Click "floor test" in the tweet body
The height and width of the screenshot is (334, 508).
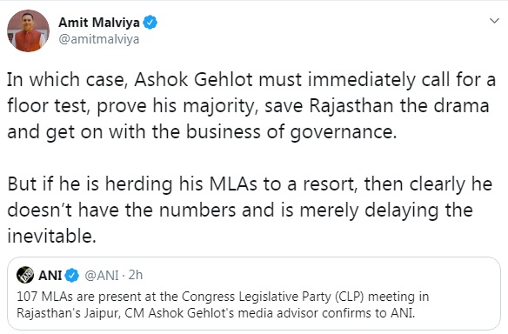tap(48, 105)
